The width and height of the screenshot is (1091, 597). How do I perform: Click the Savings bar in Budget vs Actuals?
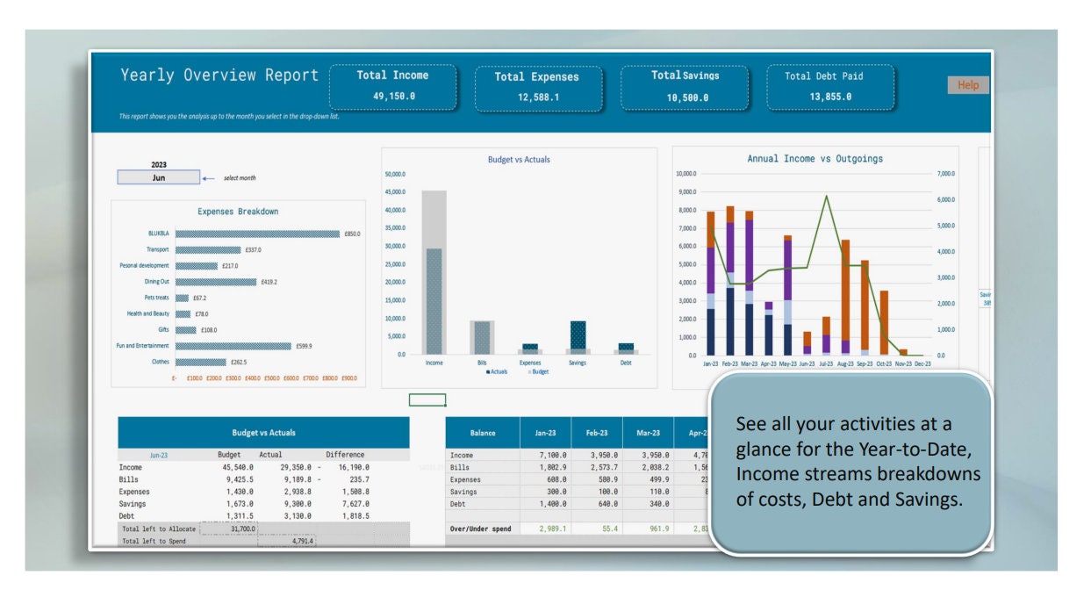[579, 336]
